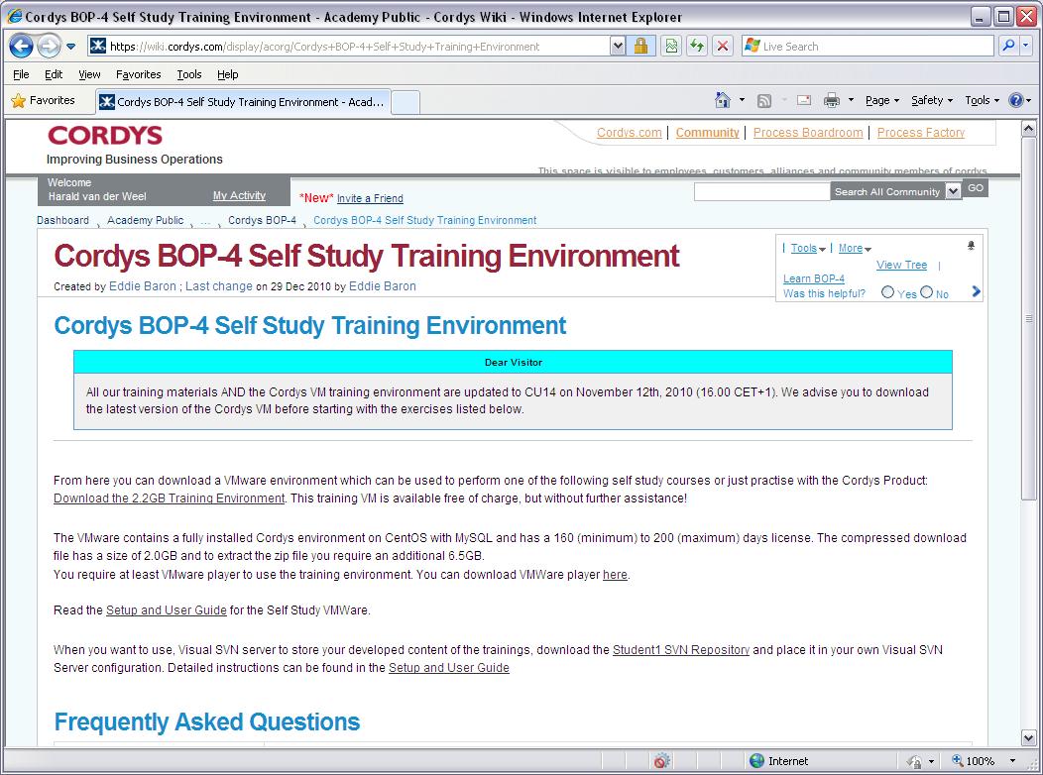1043x775 pixels.
Task: Click the View Tree link
Action: [901, 265]
